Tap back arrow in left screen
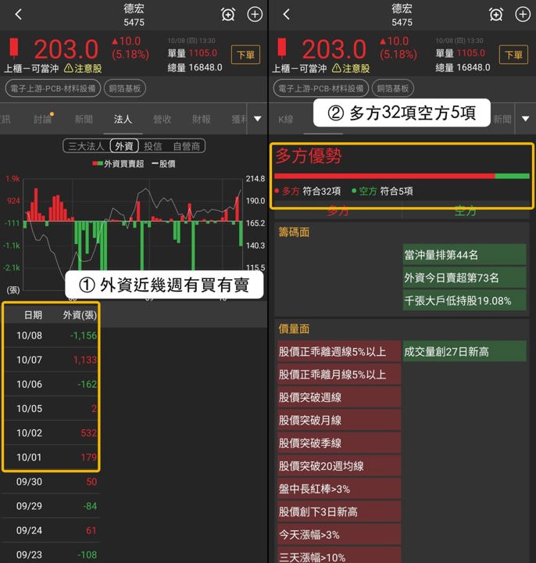This screenshot has width=536, height=563. (x=19, y=14)
